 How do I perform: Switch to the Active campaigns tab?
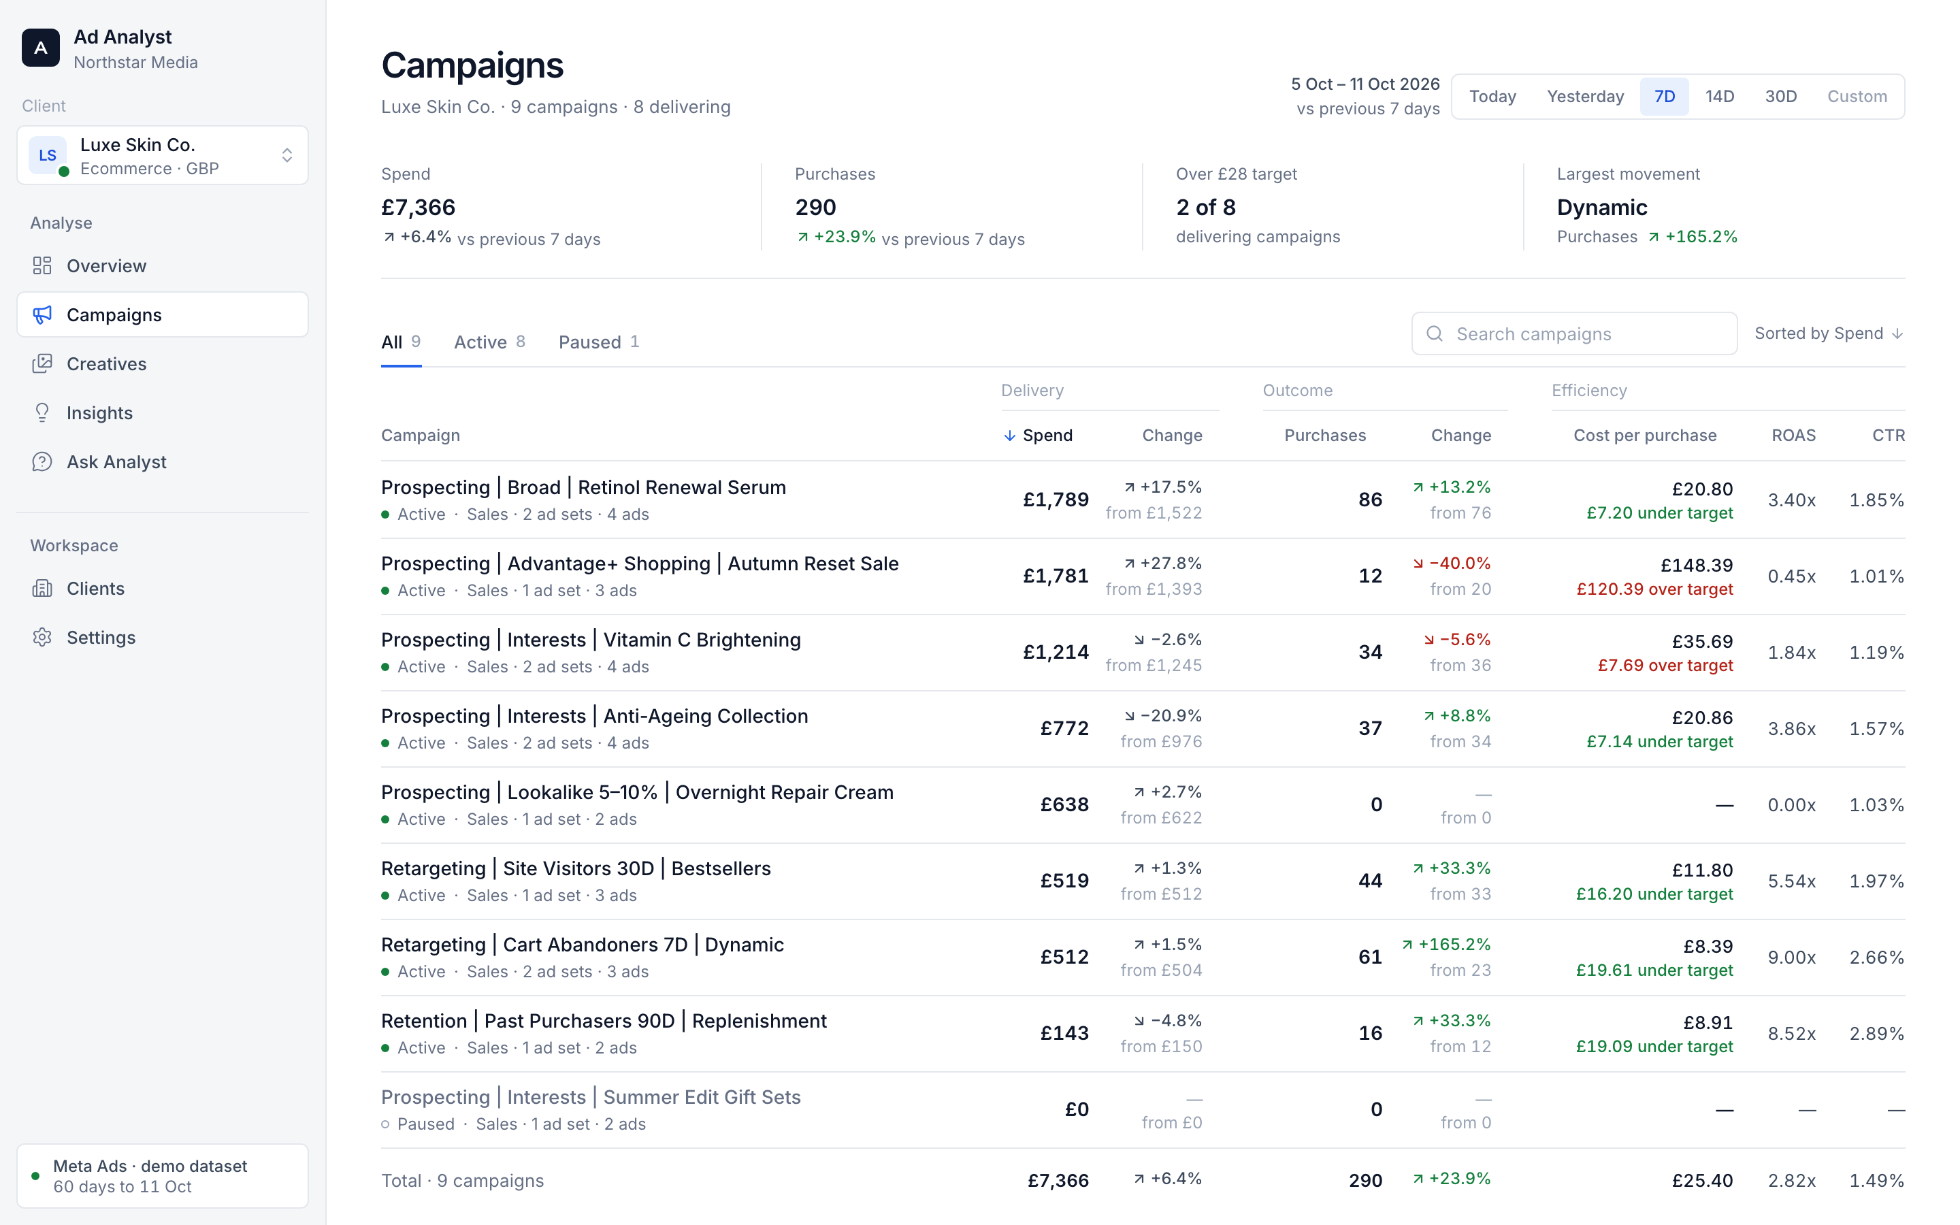coord(489,342)
